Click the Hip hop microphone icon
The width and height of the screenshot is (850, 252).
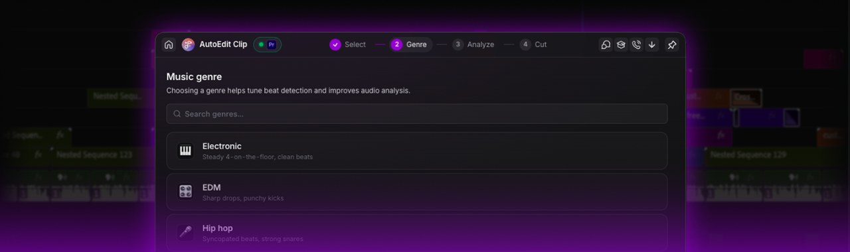185,232
